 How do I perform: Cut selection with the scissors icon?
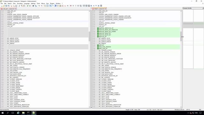pos(19,6)
